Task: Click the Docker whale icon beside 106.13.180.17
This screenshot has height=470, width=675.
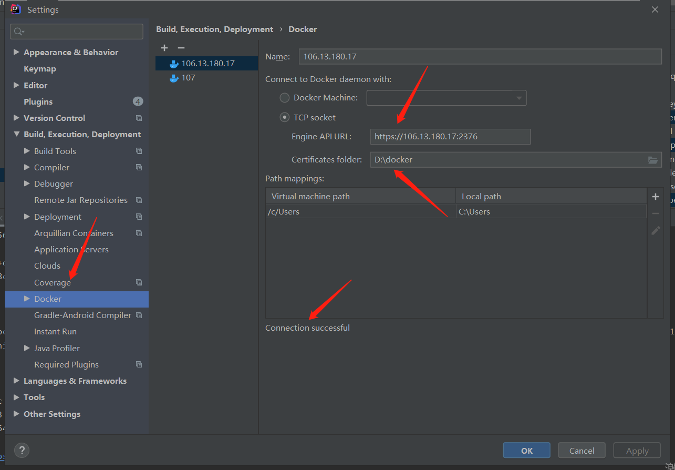Action: pos(174,64)
